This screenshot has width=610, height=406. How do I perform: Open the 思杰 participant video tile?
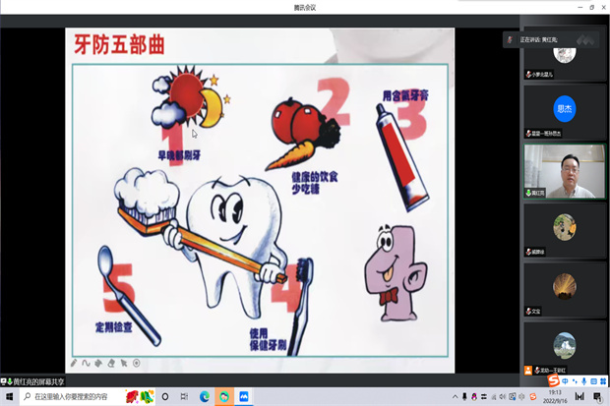[565, 112]
